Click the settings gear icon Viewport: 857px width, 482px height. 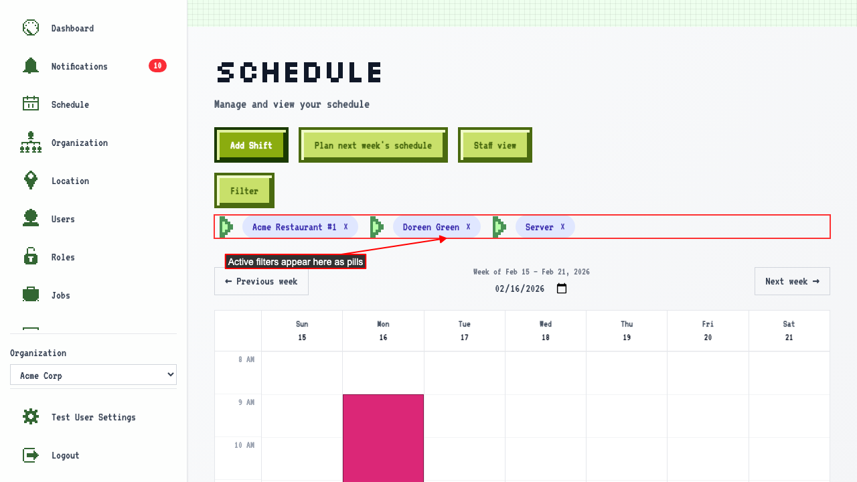point(31,417)
